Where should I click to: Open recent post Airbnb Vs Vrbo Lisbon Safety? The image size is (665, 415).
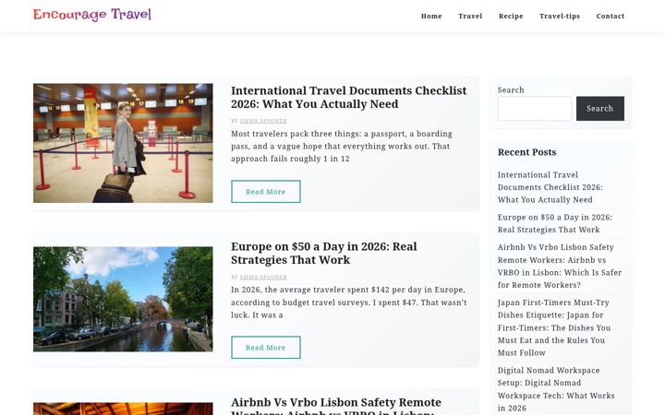560,266
